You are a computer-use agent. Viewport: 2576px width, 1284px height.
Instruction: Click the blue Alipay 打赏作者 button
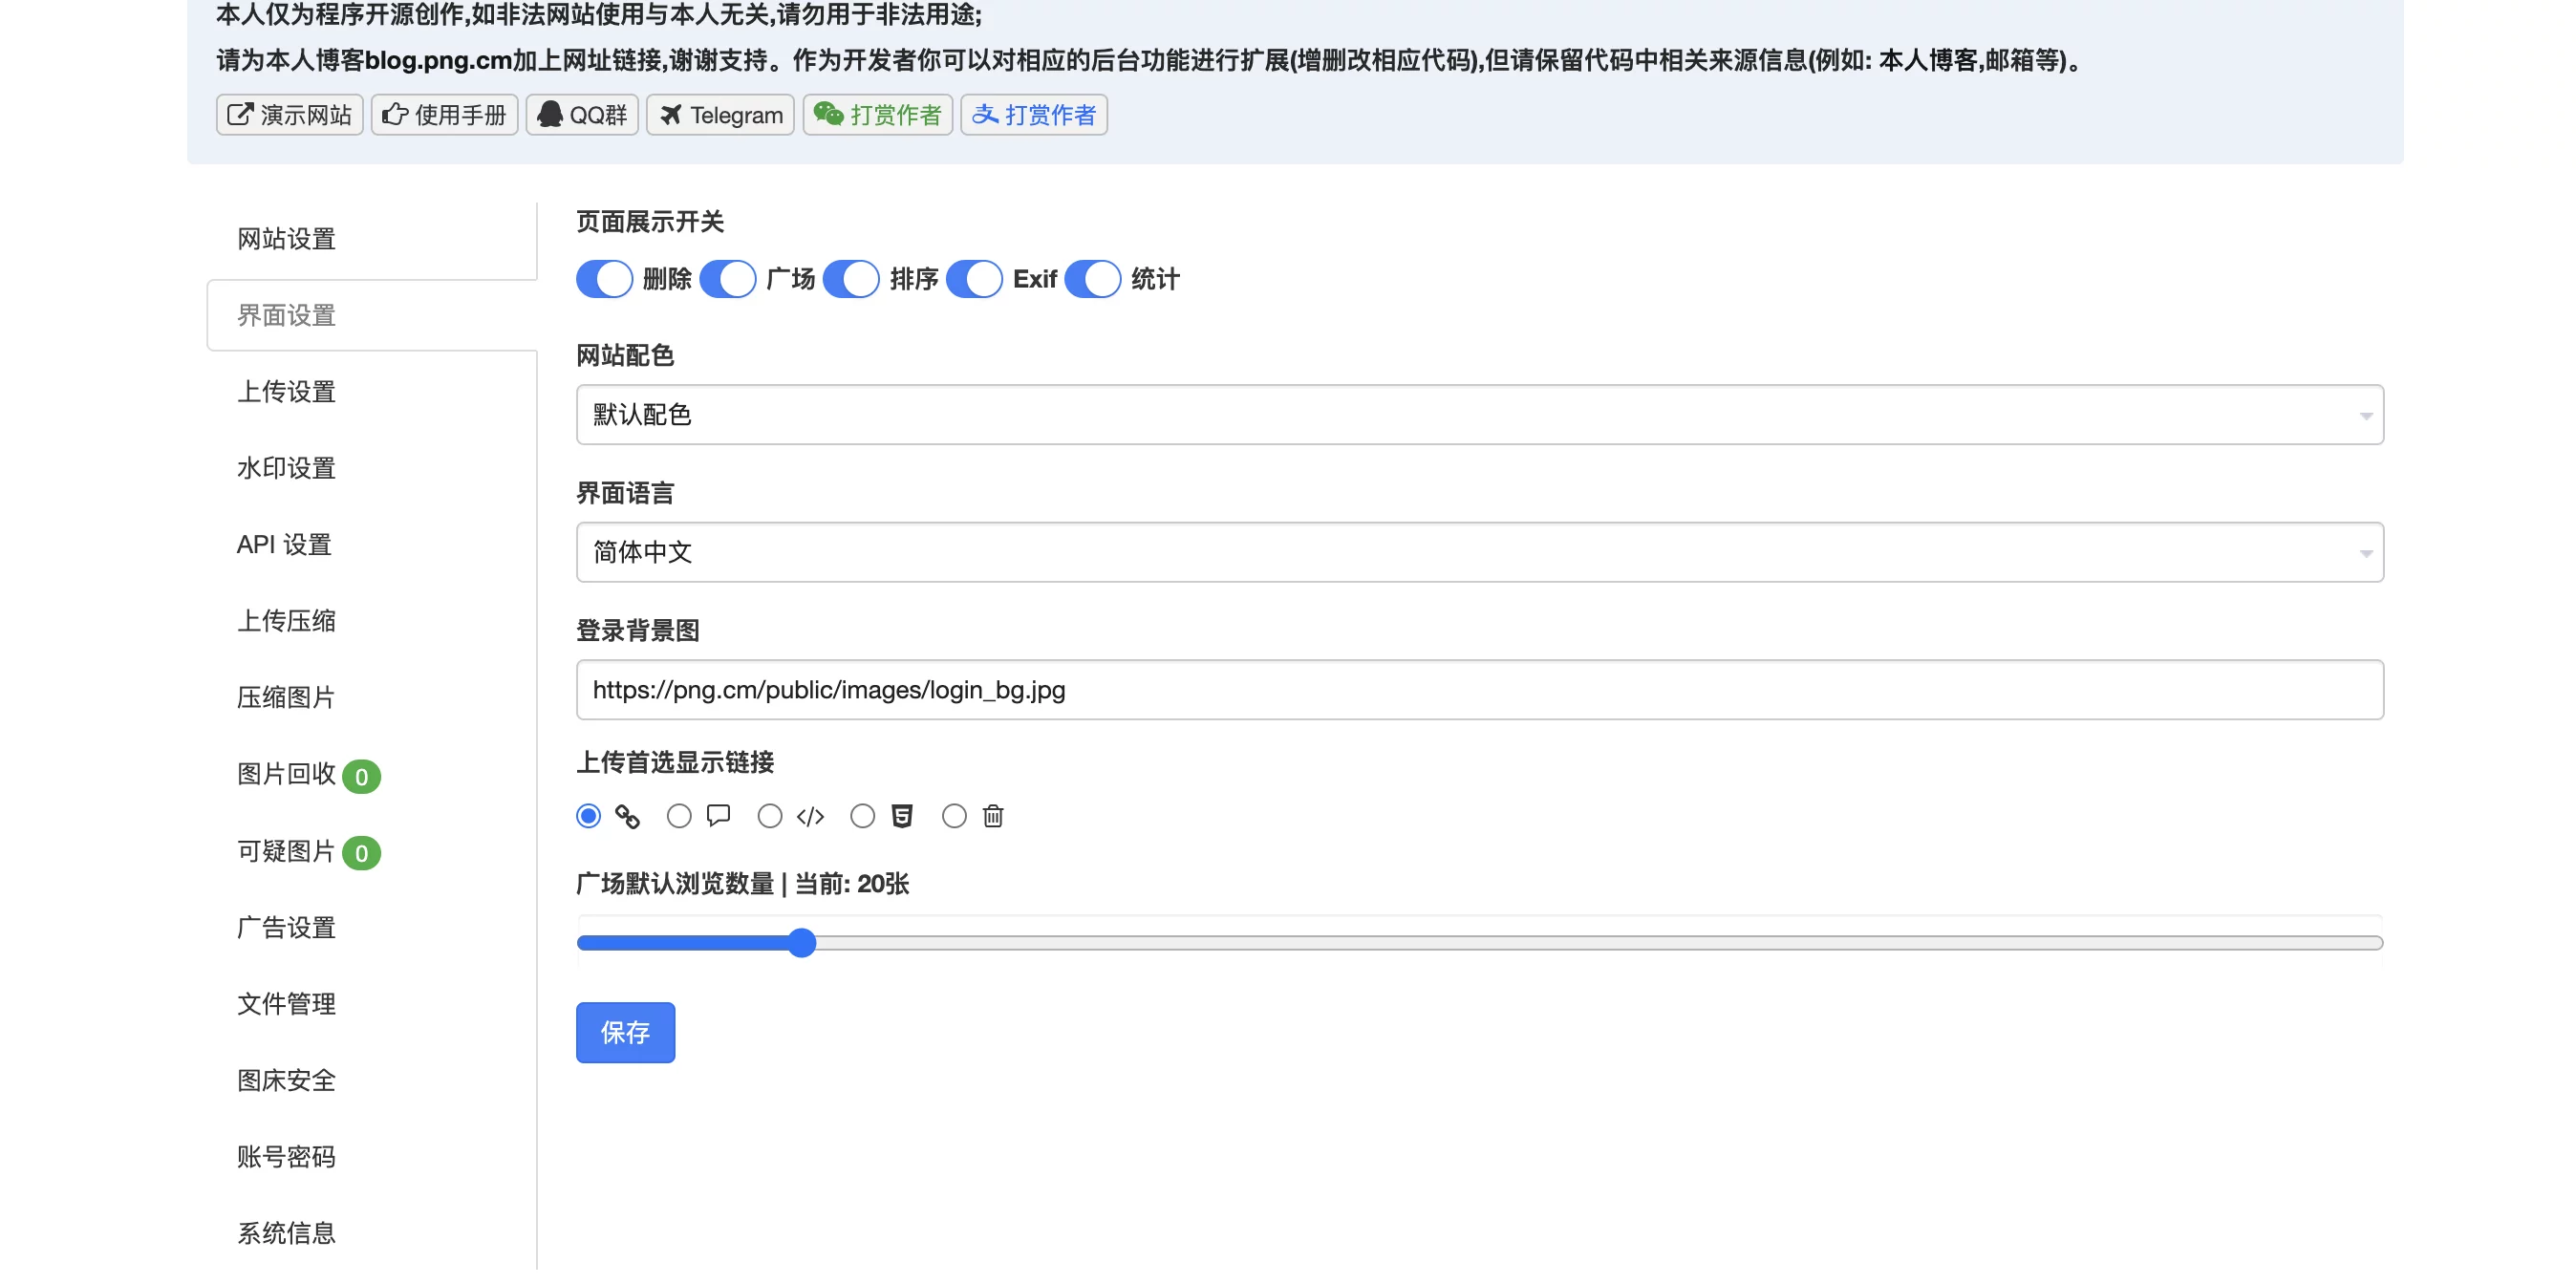click(1034, 115)
